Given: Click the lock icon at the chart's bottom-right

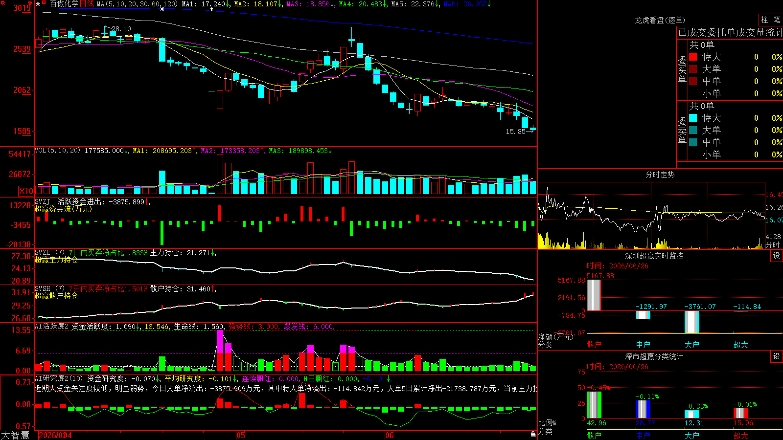Looking at the screenshot, I should click(533, 434).
